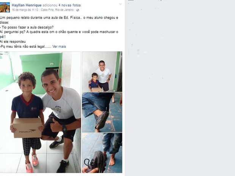Open the large photo of boy holding box
The image size is (235, 176).
click(41, 112)
